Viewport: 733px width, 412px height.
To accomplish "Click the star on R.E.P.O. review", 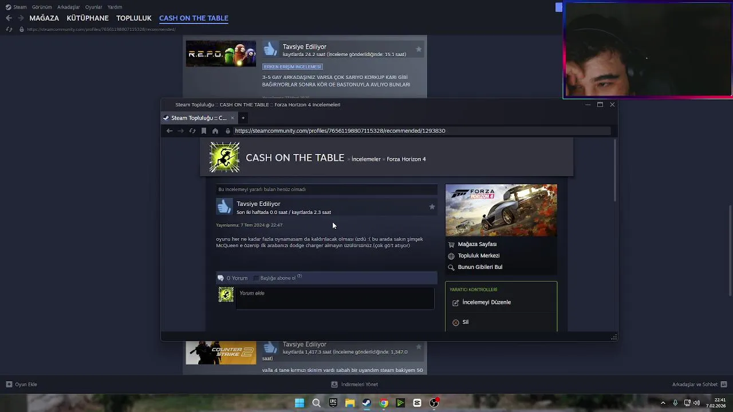I will (x=419, y=49).
